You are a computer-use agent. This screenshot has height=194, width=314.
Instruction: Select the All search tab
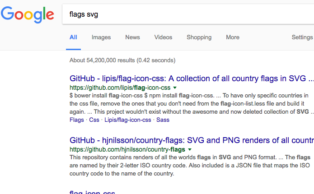(73, 37)
